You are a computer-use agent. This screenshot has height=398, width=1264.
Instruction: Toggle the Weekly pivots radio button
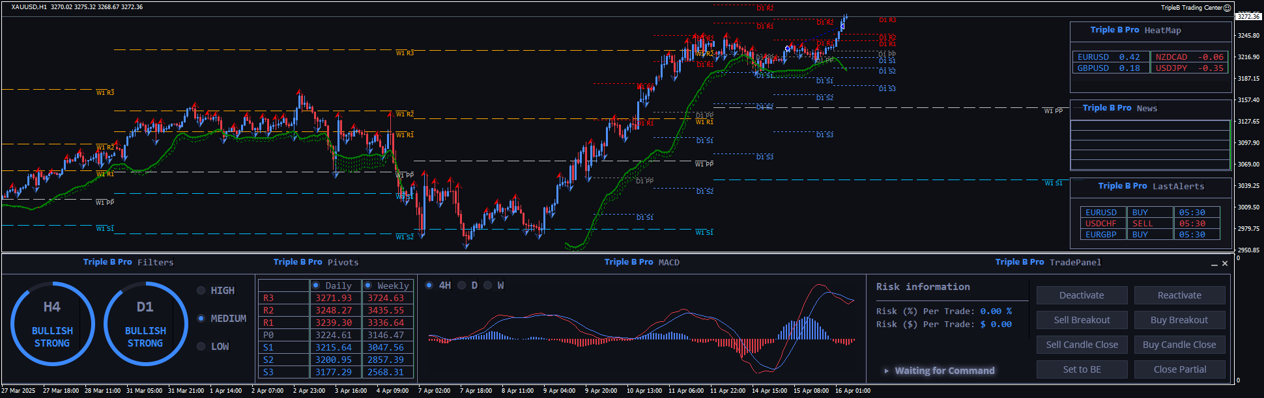(x=368, y=285)
